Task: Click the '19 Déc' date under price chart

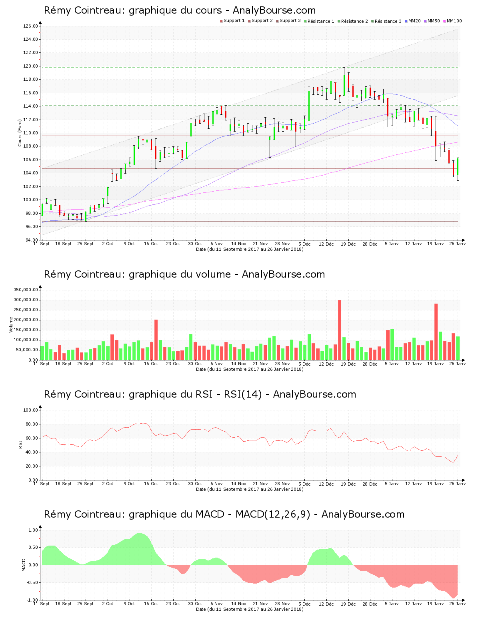Action: point(348,244)
